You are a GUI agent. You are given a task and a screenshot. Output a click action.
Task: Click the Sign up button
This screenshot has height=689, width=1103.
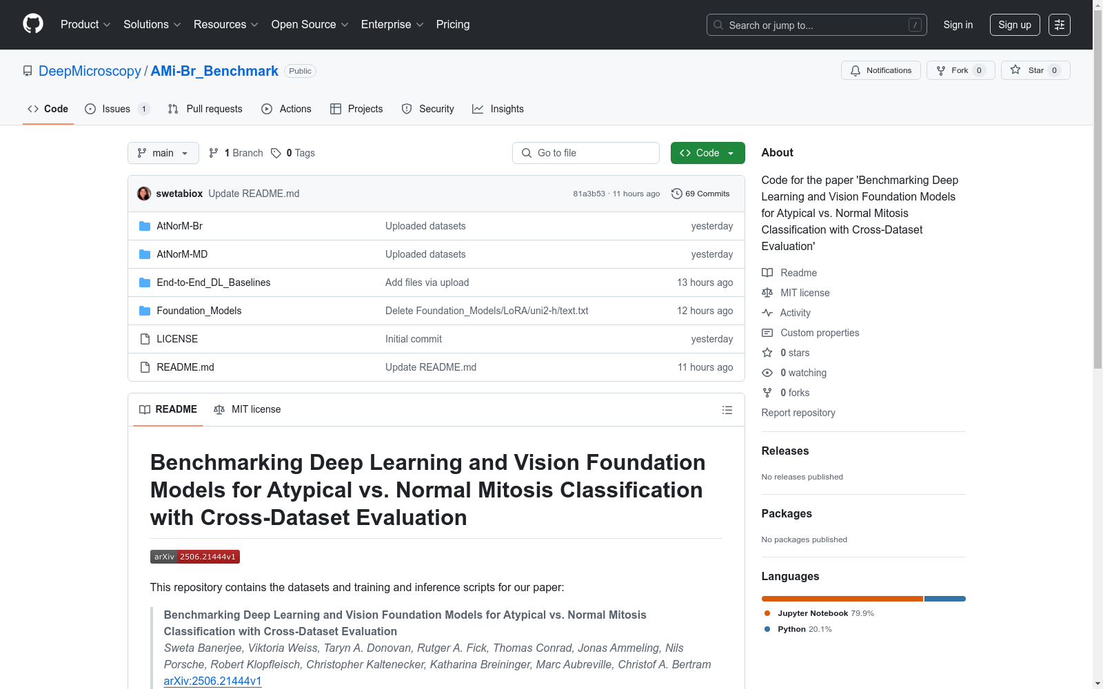pos(1015,25)
